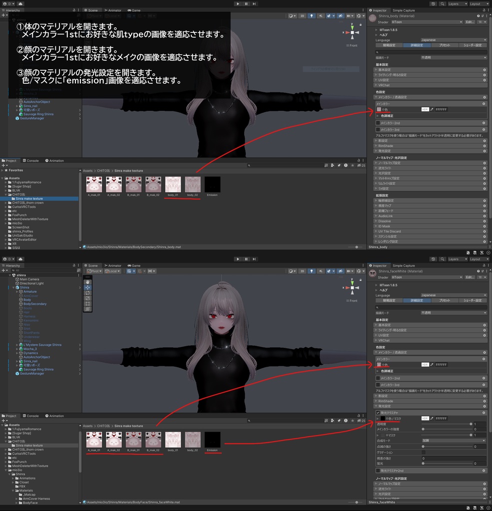Screen dimensions: 492x511
Task: Switch to Simple Capture tab in Shinra_body window
Action: [x=404, y=10]
